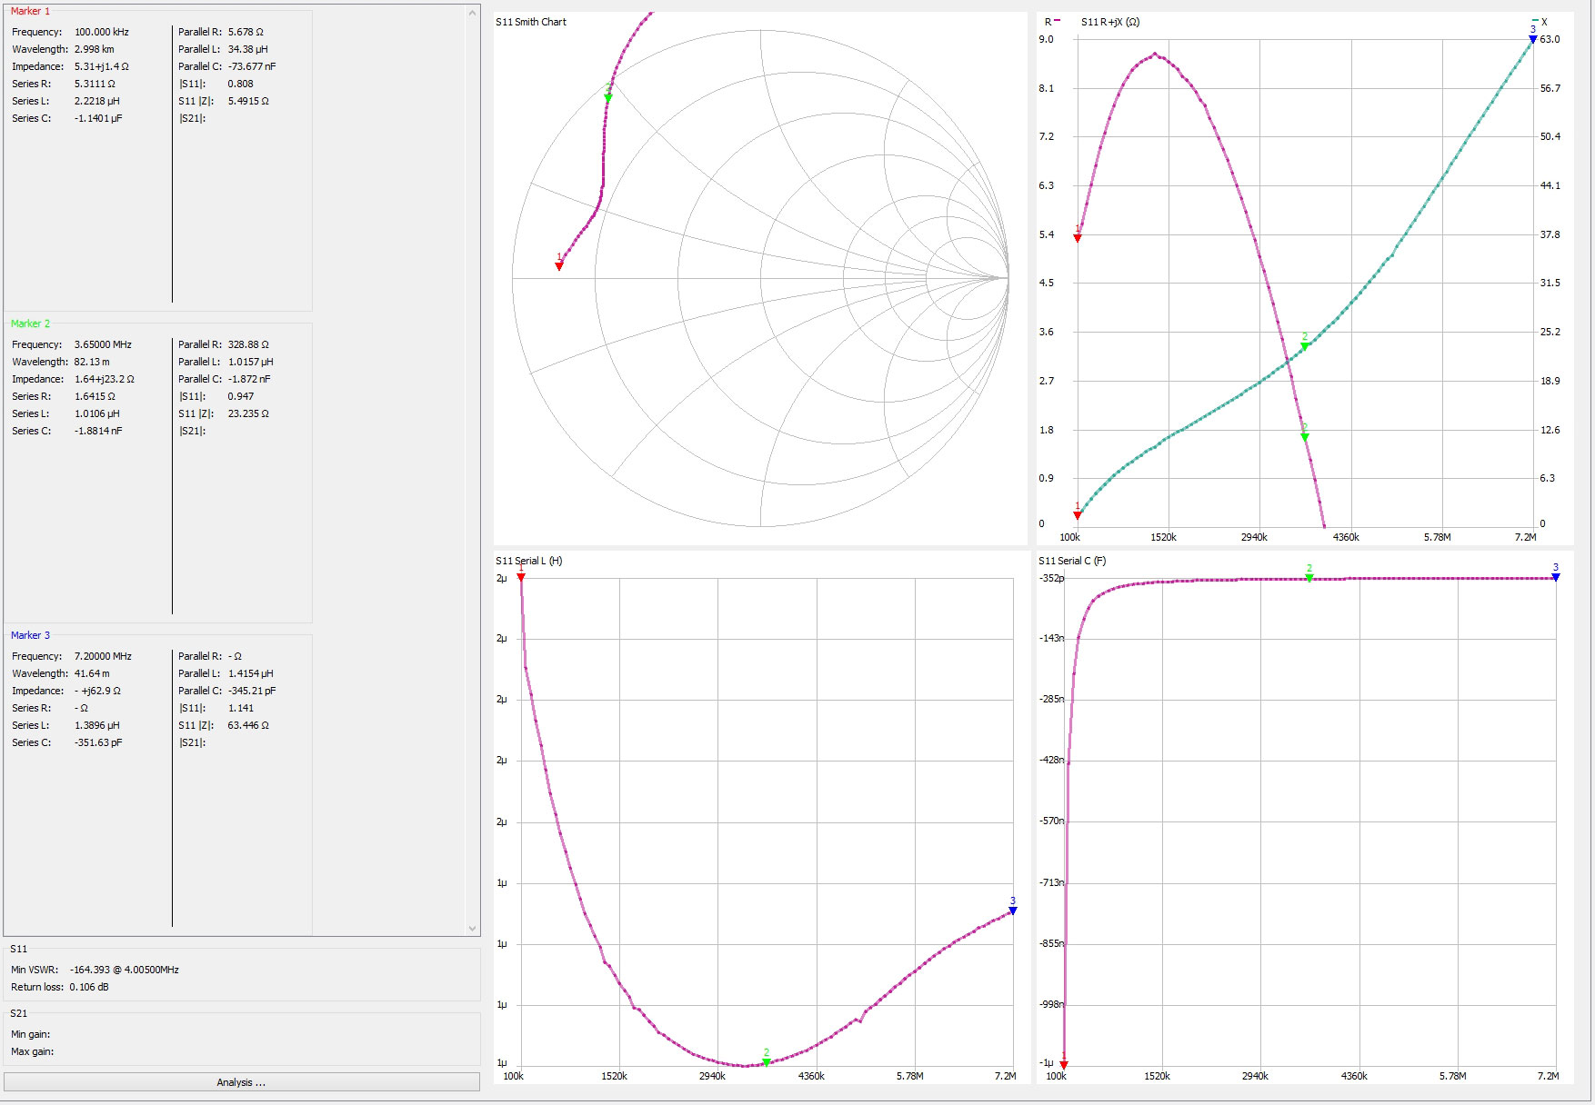The height and width of the screenshot is (1105, 1595).
Task: Click Marker 3 Series C value -351.63 pF
Action: (98, 742)
